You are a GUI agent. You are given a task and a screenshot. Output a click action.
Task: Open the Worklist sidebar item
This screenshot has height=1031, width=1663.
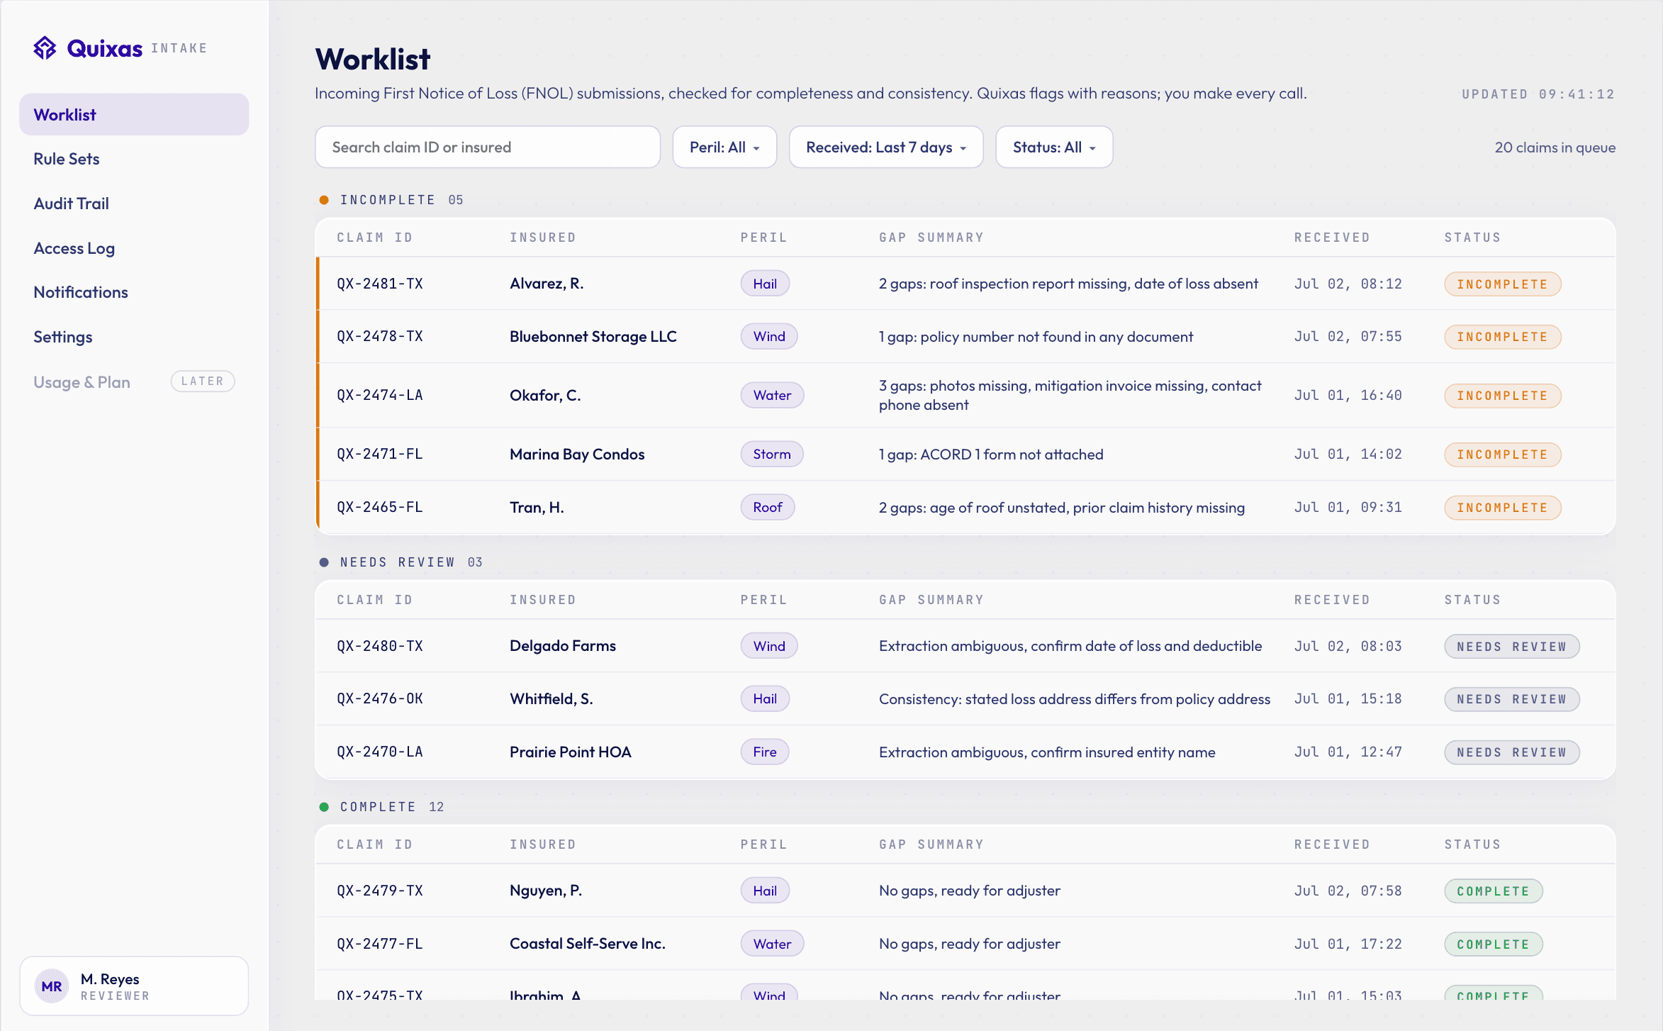[x=134, y=114]
